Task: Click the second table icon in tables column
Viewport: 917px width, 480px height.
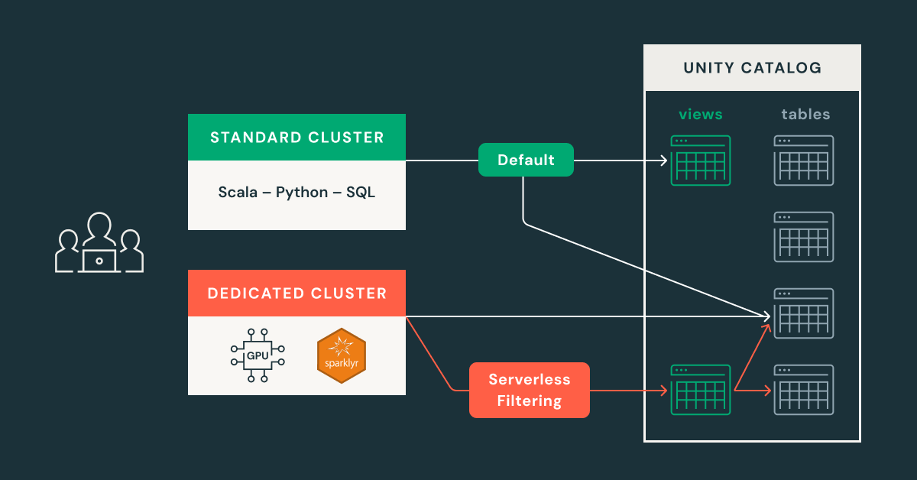Action: click(803, 237)
